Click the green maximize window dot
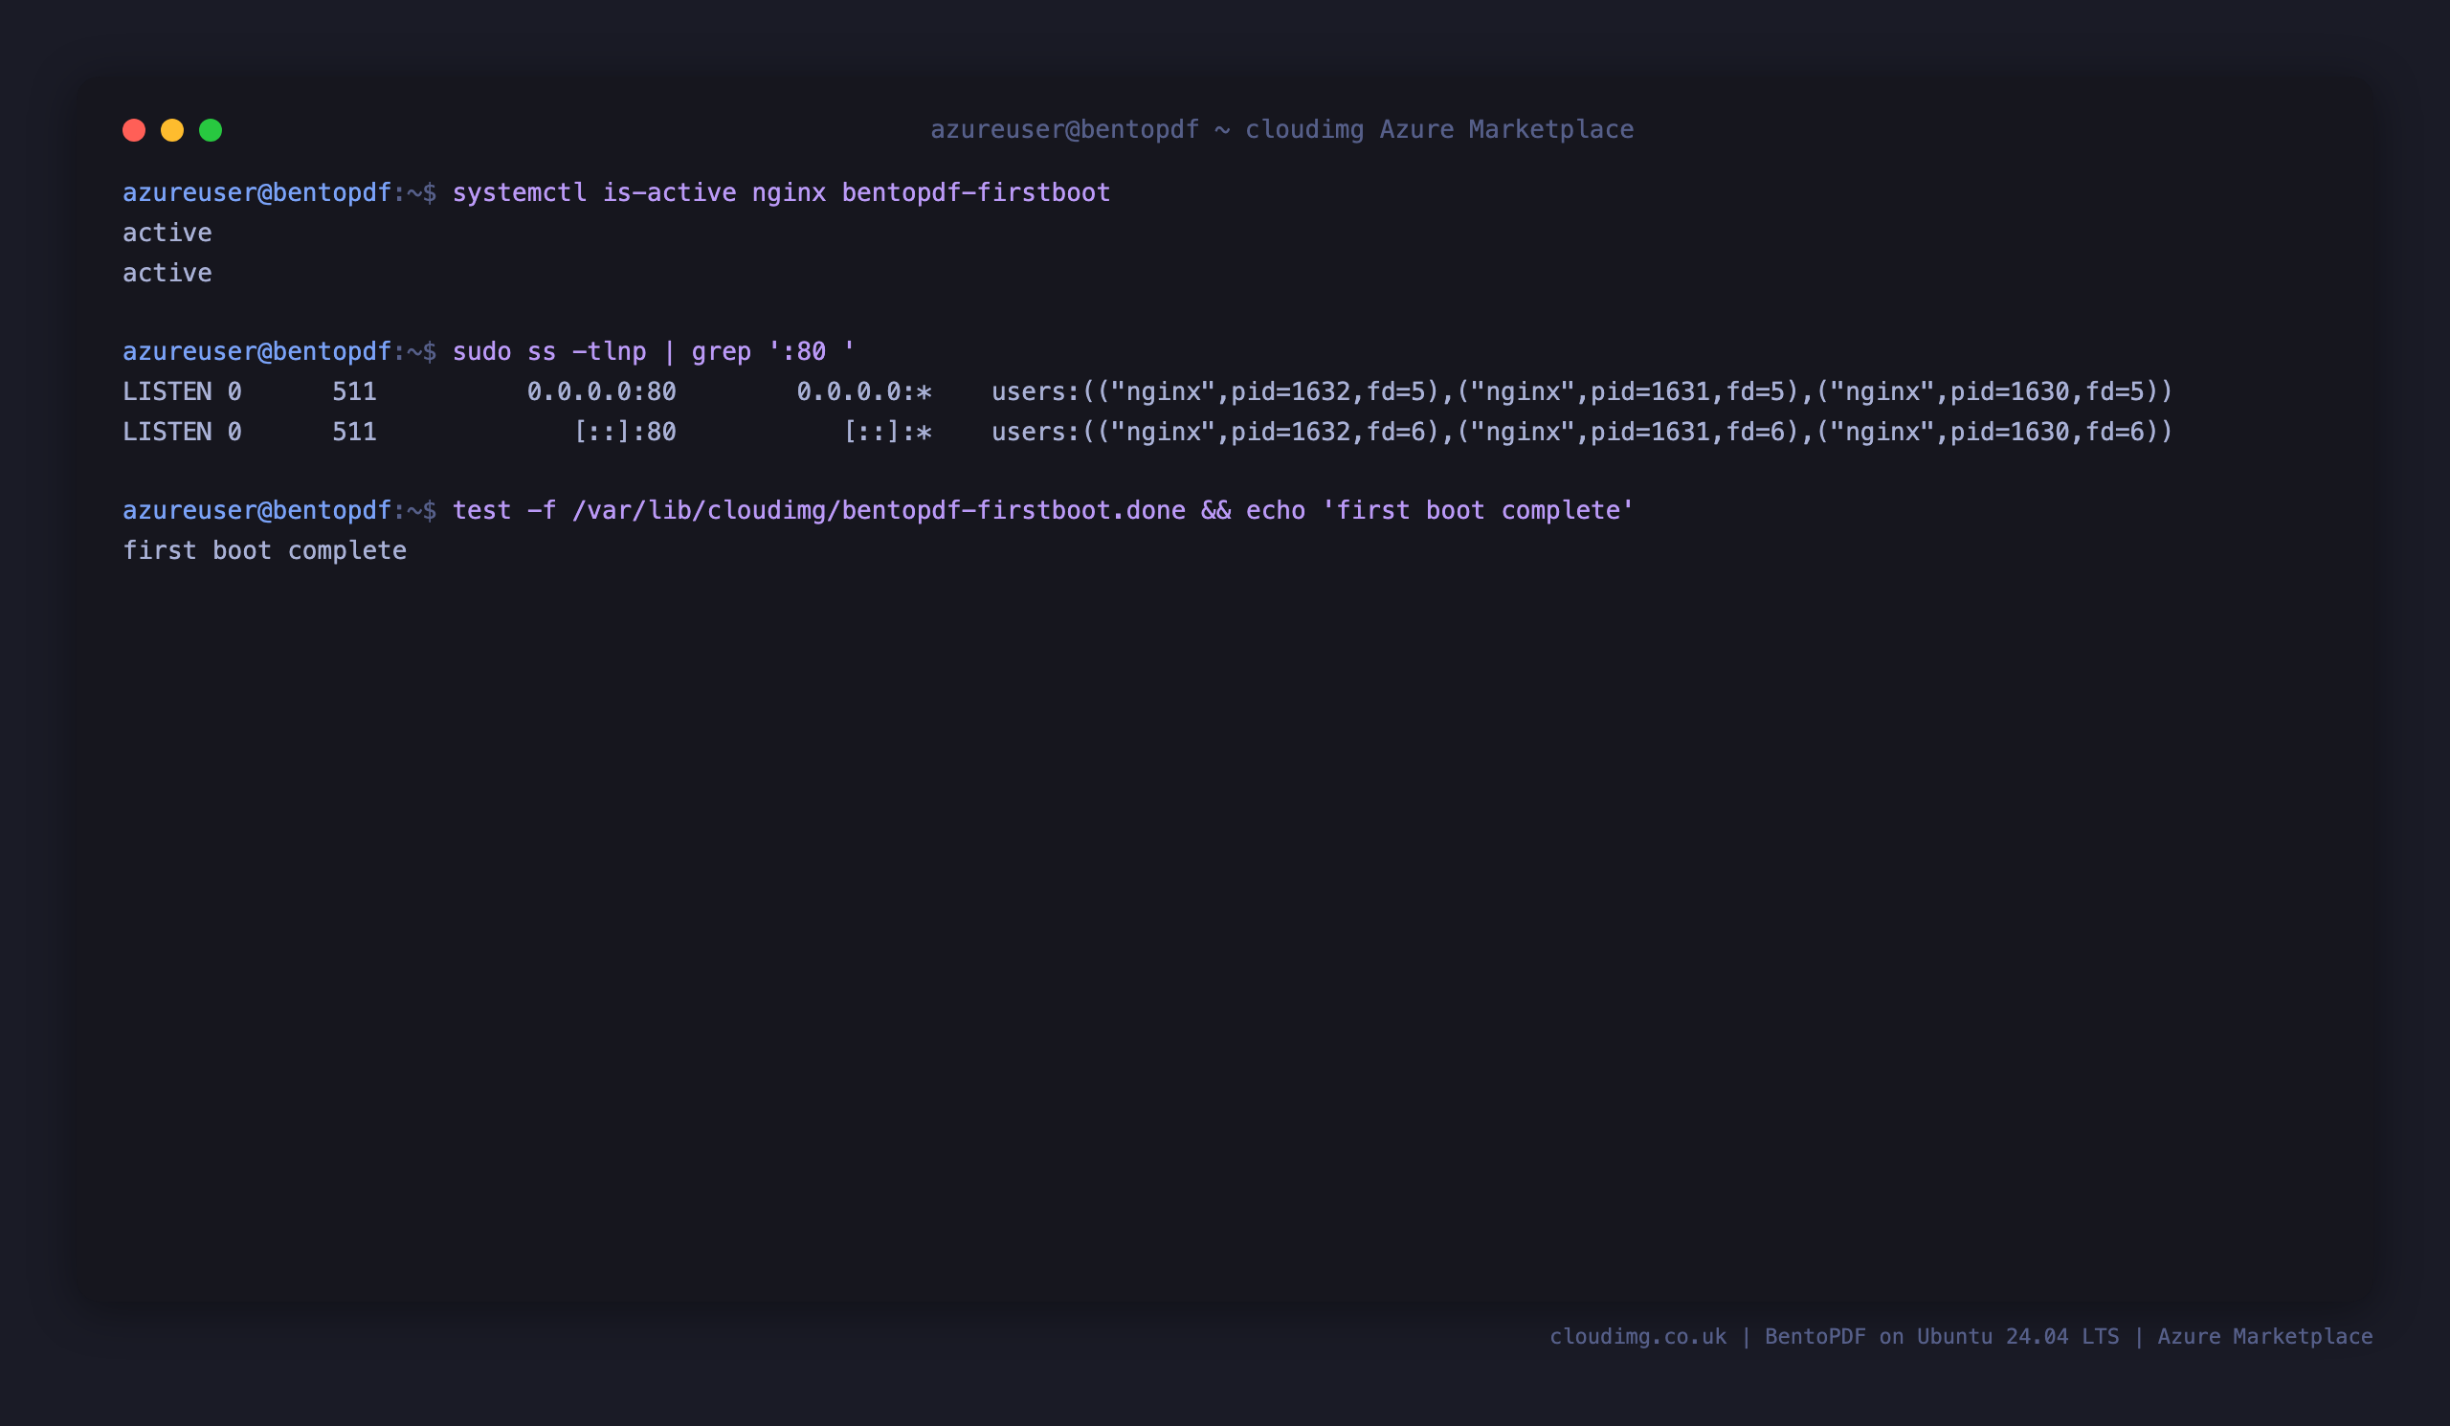The image size is (2450, 1426). coord(211,130)
